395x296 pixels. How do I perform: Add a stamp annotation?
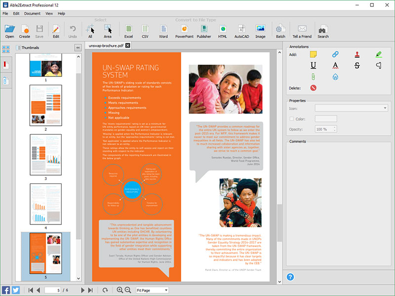coord(357,54)
